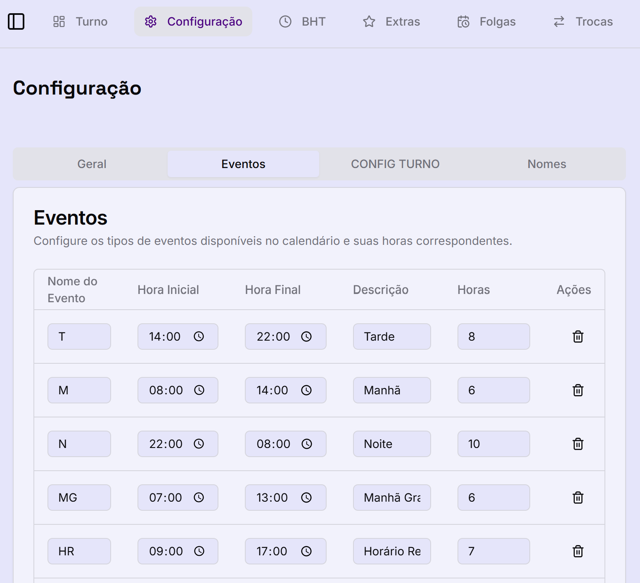Switch to the Geral tab

point(92,164)
